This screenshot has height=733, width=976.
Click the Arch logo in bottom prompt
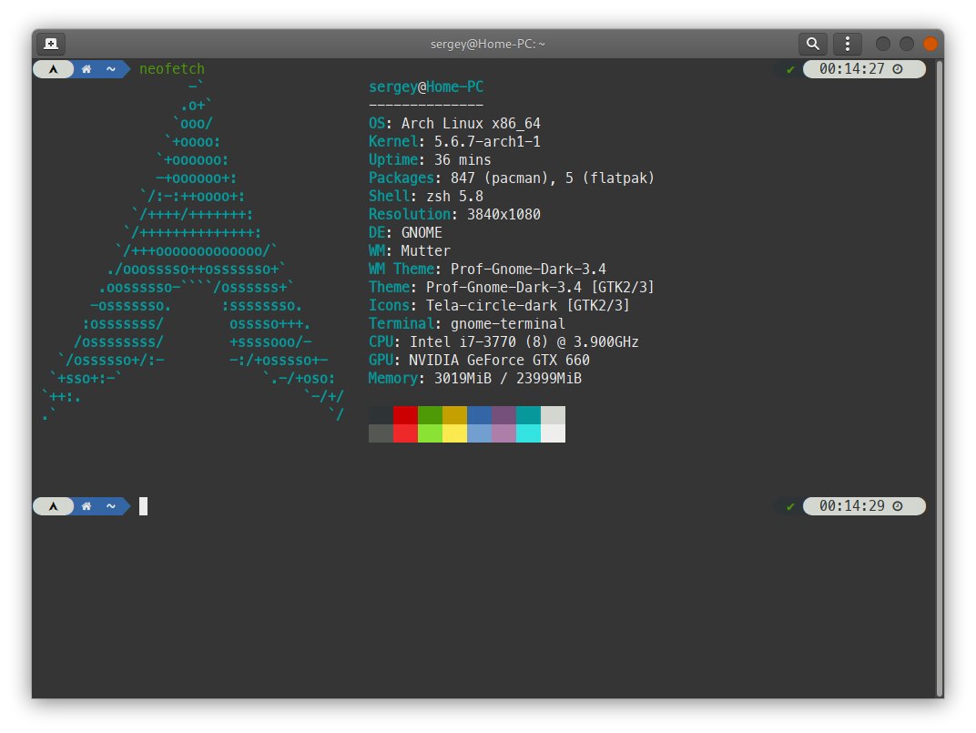[x=54, y=506]
